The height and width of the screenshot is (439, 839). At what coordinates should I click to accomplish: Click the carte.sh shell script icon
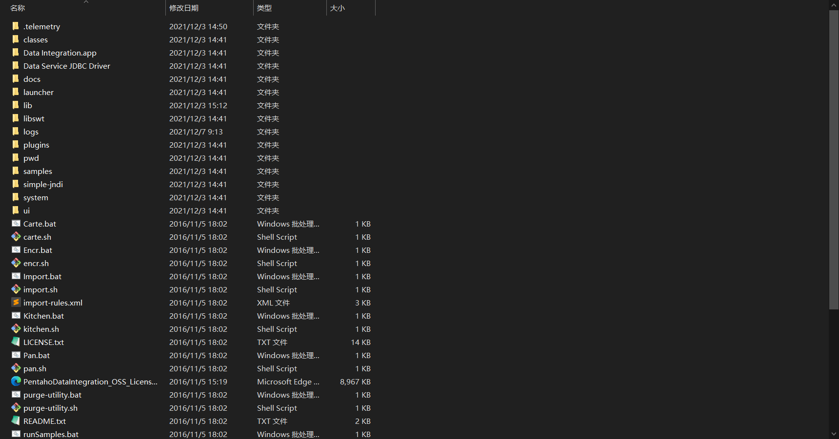16,236
